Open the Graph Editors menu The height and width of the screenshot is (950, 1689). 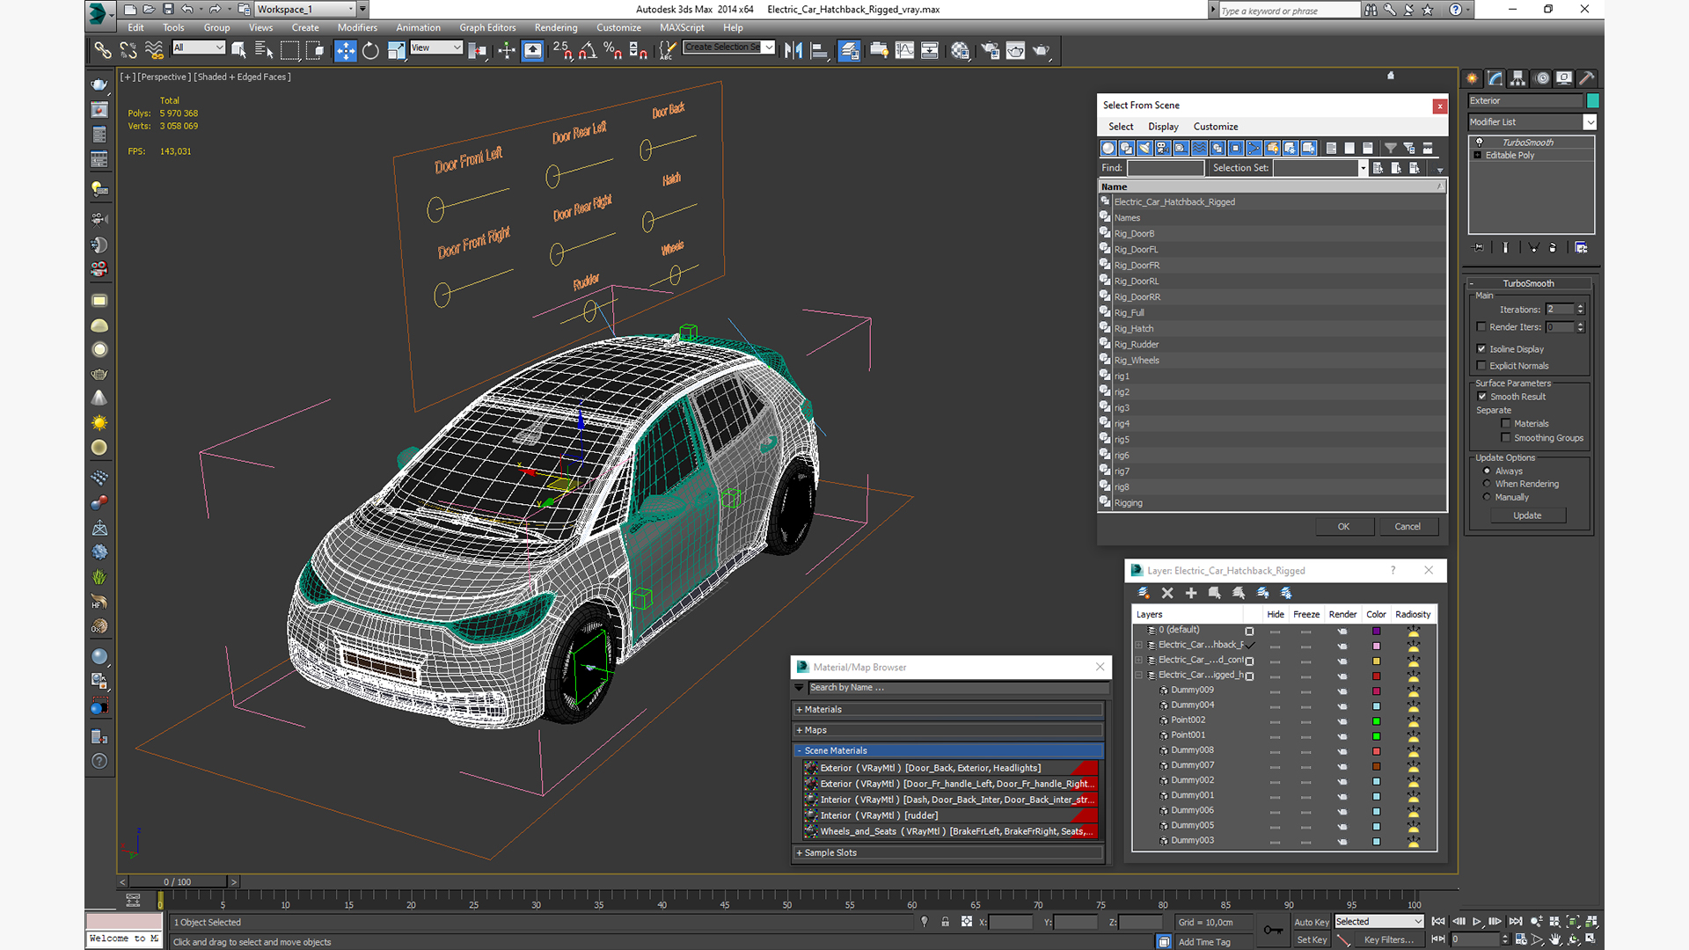pyautogui.click(x=488, y=28)
